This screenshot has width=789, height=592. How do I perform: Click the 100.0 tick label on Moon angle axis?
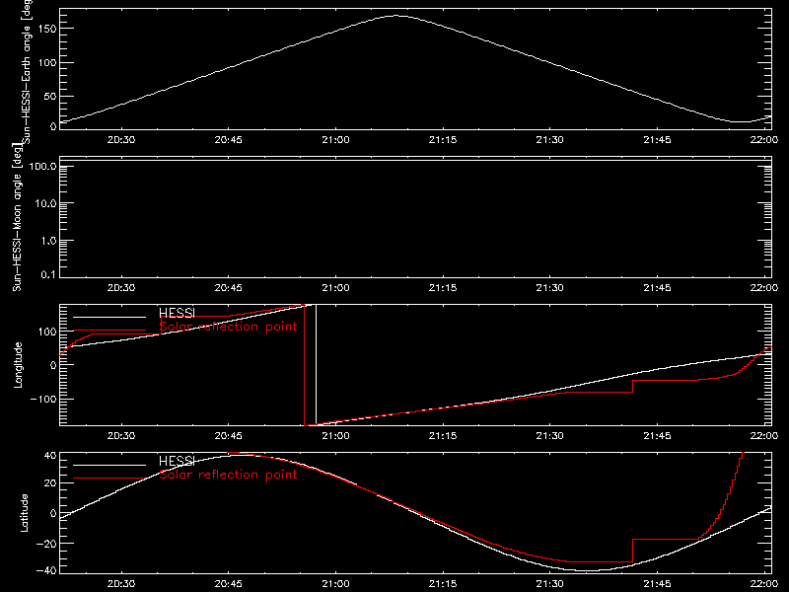click(42, 167)
